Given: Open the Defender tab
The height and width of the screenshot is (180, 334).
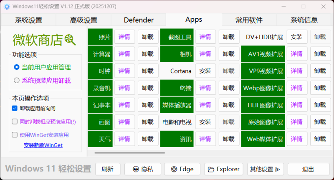Looking at the screenshot, I should coord(139,20).
